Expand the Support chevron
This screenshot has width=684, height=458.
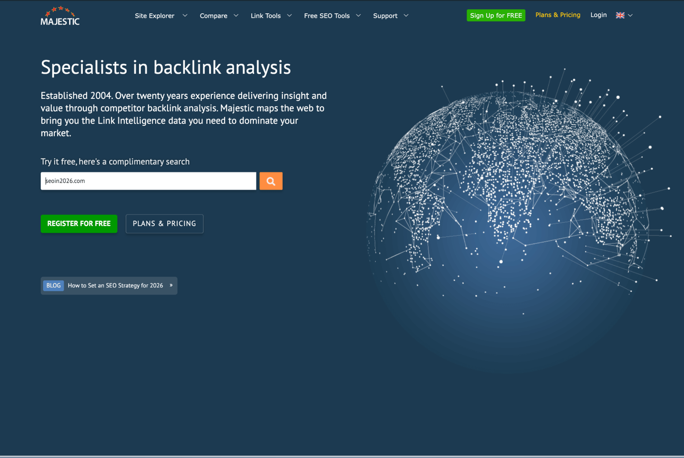406,15
